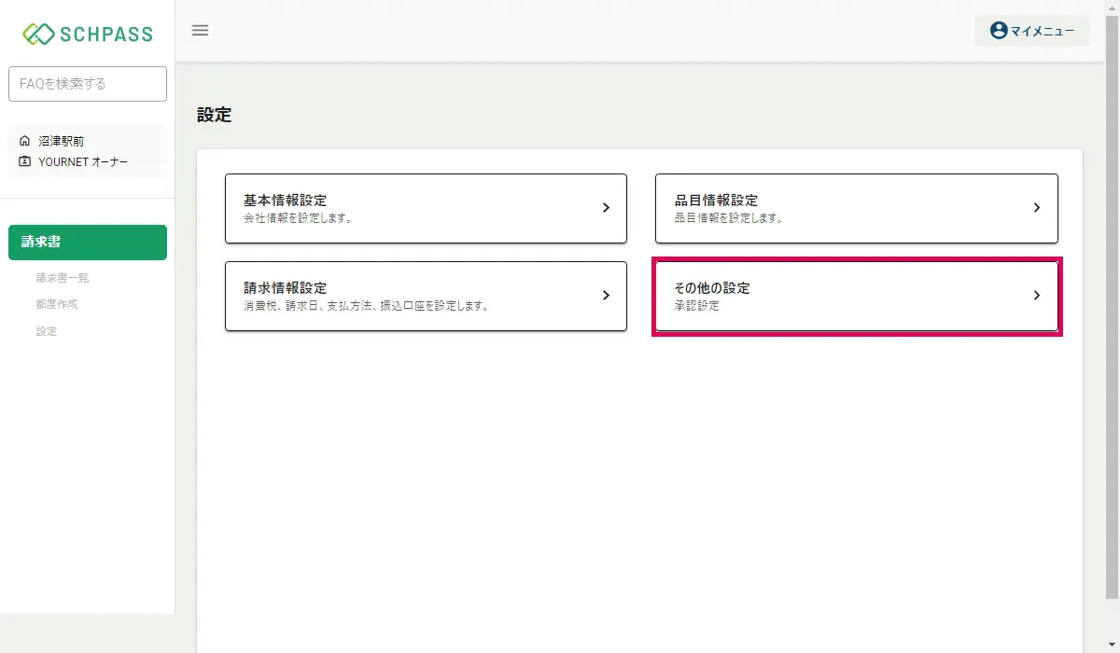
Task: Click the chevron arrow on その他の設定
Action: 1036,296
